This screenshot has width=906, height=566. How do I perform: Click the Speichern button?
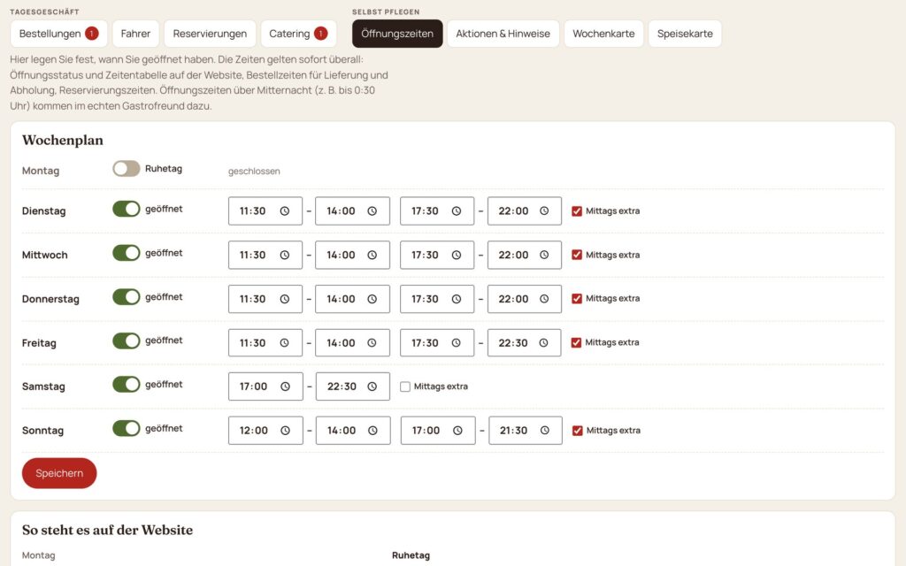(x=59, y=473)
